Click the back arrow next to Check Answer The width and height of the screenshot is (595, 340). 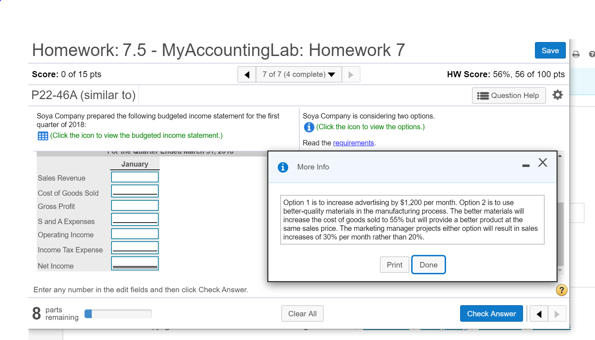coord(538,313)
